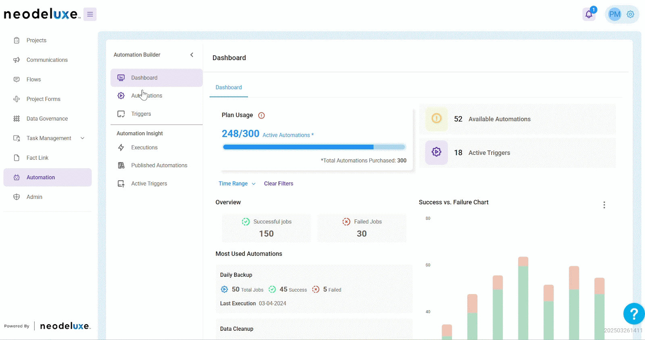Collapse the Automation Builder panel

pos(192,55)
